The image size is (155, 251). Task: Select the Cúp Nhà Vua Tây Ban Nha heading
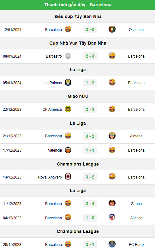click(78, 43)
